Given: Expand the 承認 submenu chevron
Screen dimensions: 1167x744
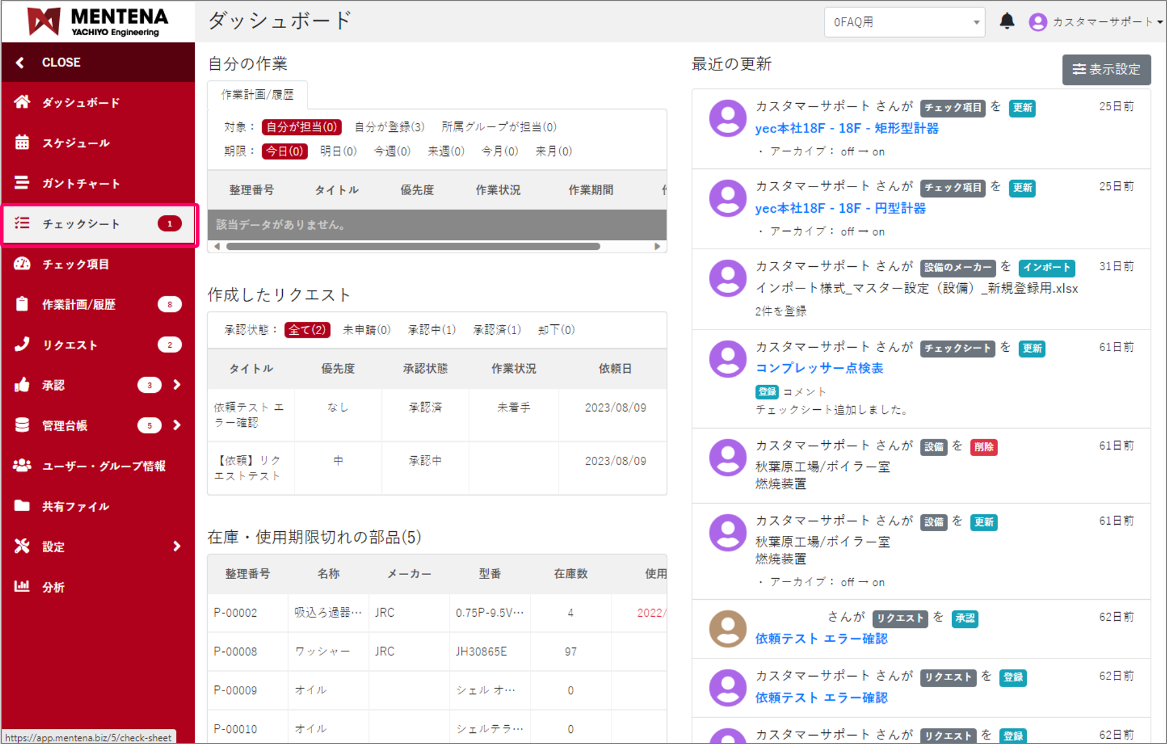Looking at the screenshot, I should 177,385.
